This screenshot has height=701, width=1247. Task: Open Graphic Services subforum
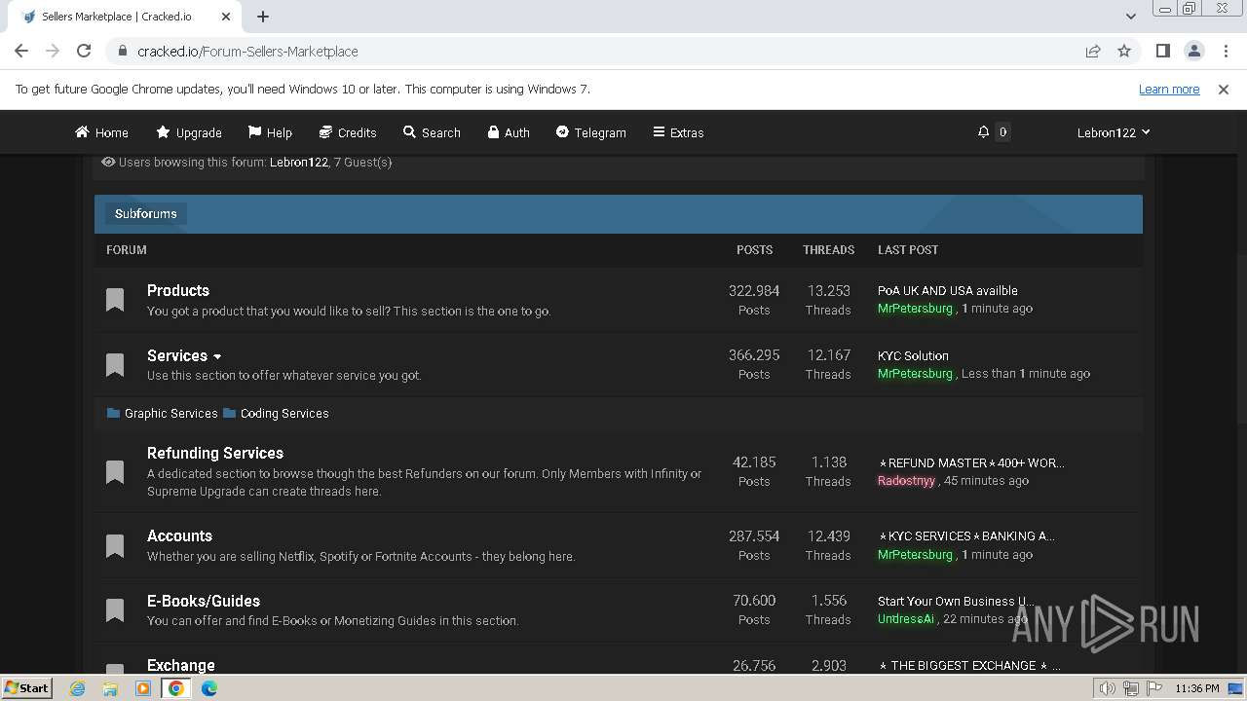[x=171, y=413]
